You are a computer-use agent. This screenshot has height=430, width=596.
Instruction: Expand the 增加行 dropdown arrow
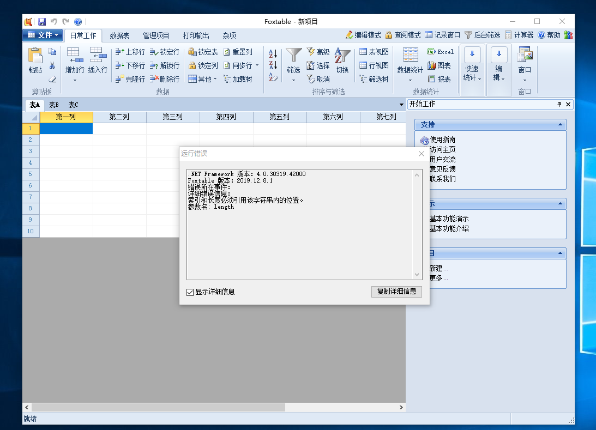75,80
